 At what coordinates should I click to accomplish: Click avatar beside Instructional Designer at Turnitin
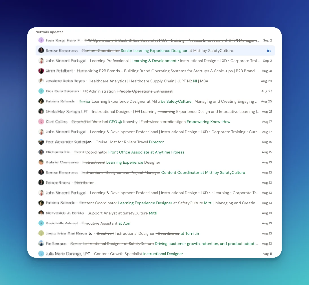pyautogui.click(x=41, y=233)
